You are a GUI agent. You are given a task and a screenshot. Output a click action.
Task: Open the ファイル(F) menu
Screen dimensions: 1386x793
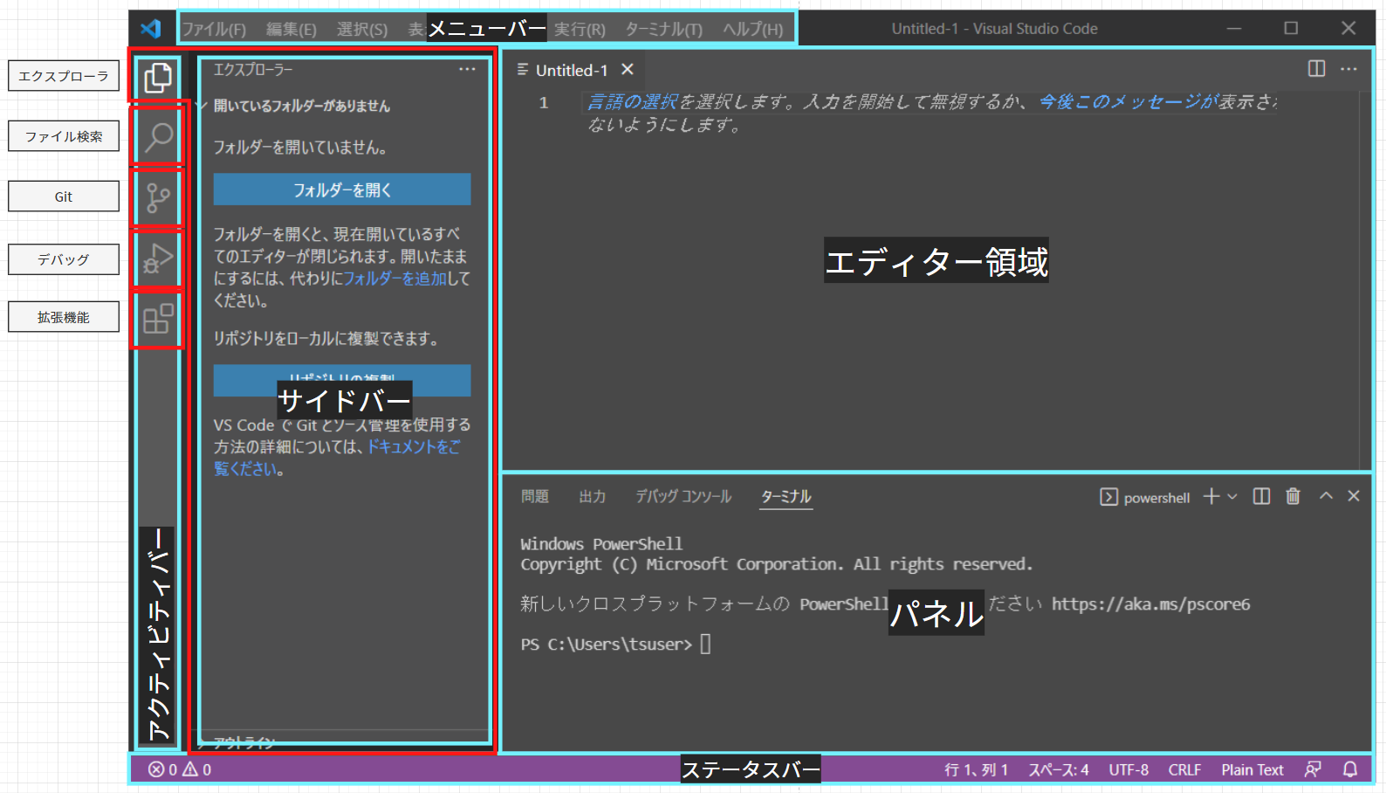[x=214, y=29]
